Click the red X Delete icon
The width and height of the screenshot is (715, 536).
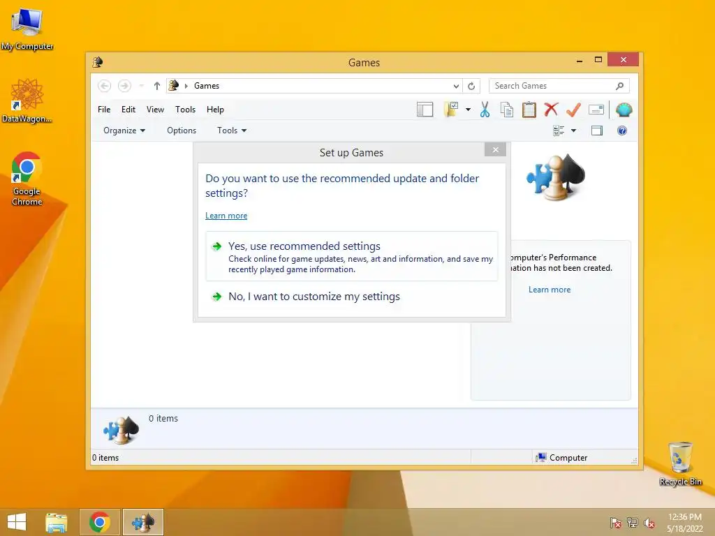(551, 110)
